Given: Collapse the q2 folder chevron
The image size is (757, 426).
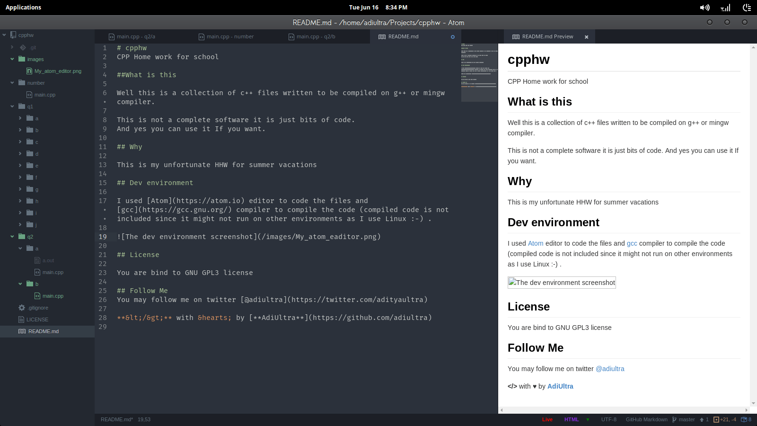Looking at the screenshot, I should coord(12,237).
